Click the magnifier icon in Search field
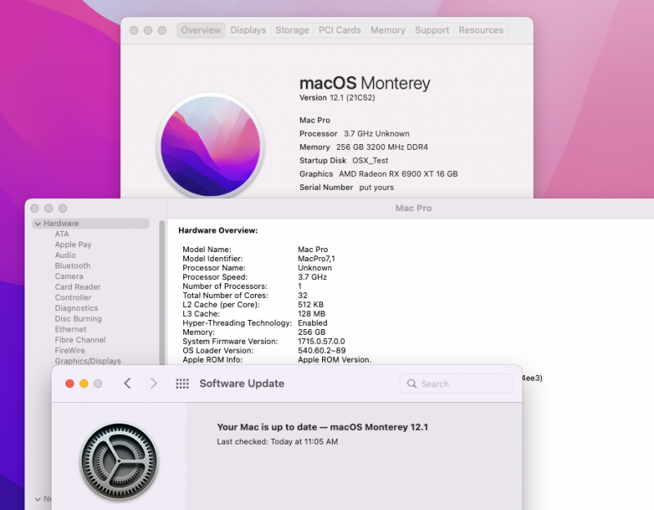The height and width of the screenshot is (510, 654). pyautogui.click(x=412, y=383)
